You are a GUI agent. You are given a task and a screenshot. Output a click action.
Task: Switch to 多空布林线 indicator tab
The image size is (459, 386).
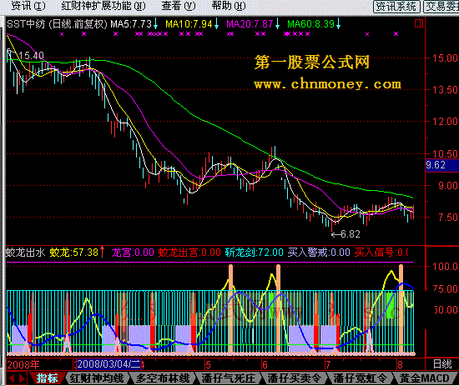(163, 378)
